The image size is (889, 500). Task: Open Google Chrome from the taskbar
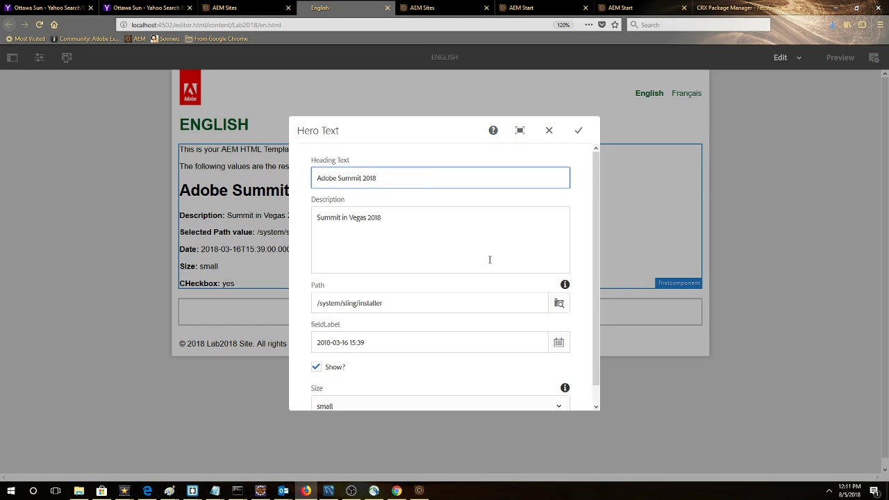[397, 491]
